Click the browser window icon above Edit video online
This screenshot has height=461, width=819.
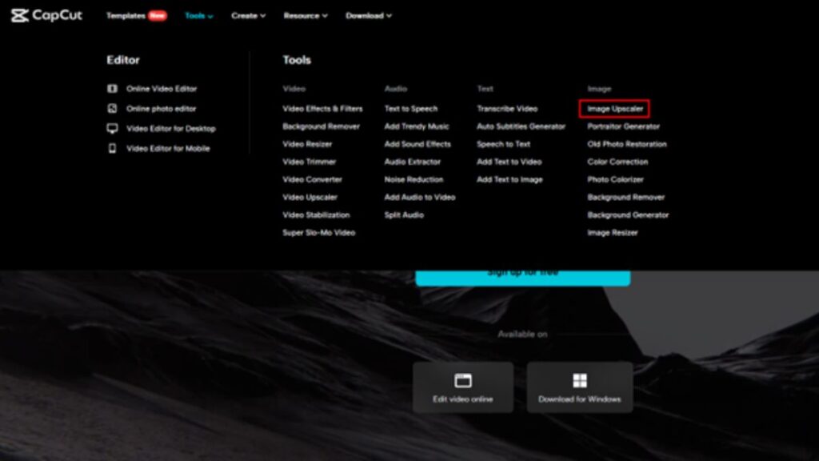[x=463, y=380]
